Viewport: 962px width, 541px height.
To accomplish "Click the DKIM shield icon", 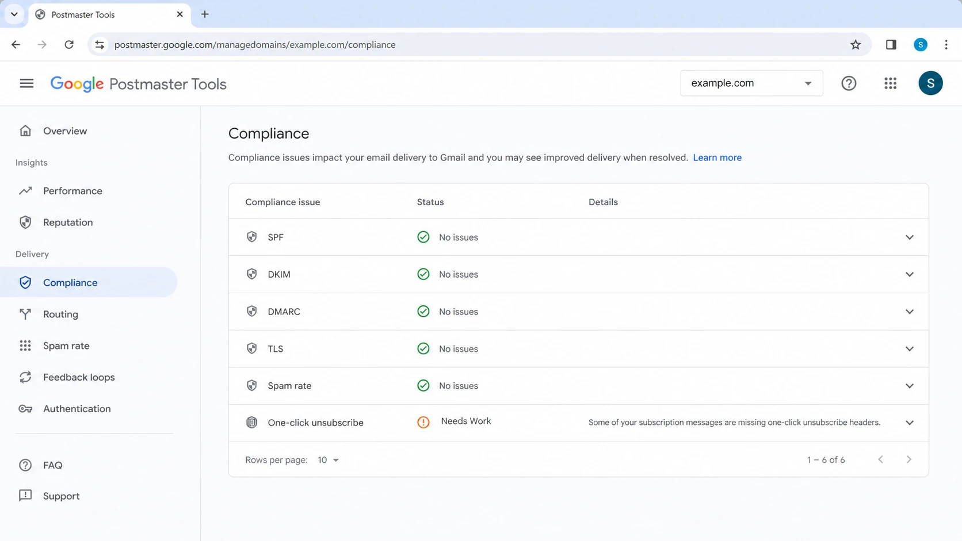I will point(251,274).
